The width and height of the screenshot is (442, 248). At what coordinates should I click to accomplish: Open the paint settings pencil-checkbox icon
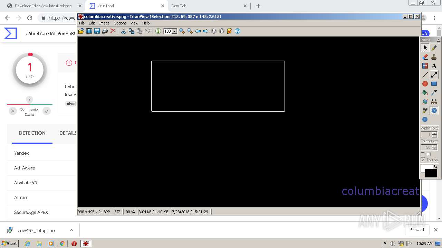coord(425,111)
